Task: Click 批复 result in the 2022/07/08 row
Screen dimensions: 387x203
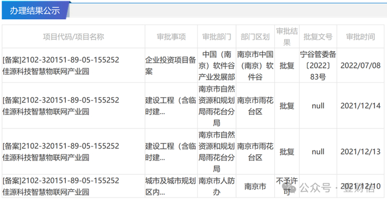Action: point(287,66)
